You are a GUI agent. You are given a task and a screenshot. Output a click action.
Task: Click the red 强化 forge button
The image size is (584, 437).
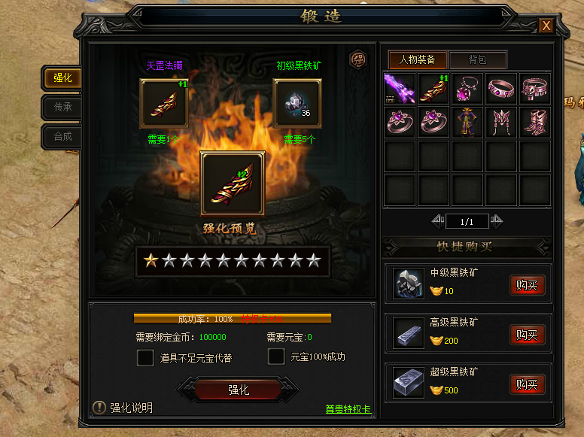(x=239, y=390)
